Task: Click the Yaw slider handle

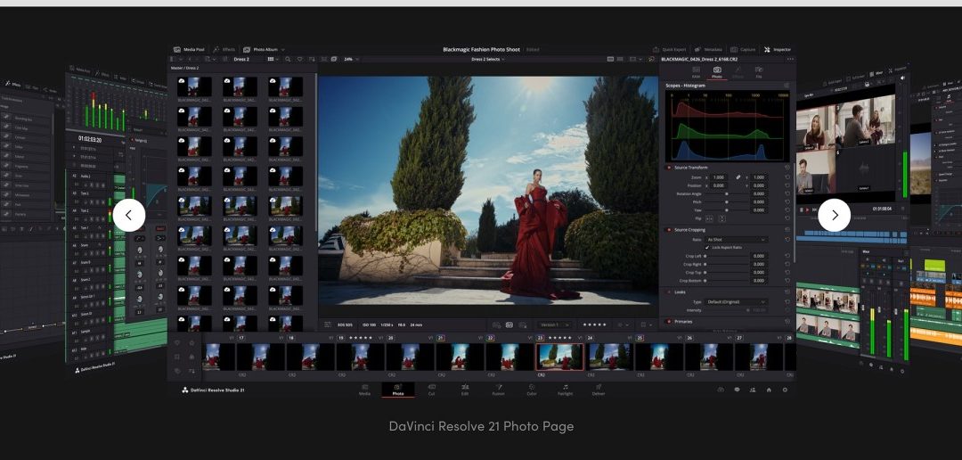Action: click(727, 210)
